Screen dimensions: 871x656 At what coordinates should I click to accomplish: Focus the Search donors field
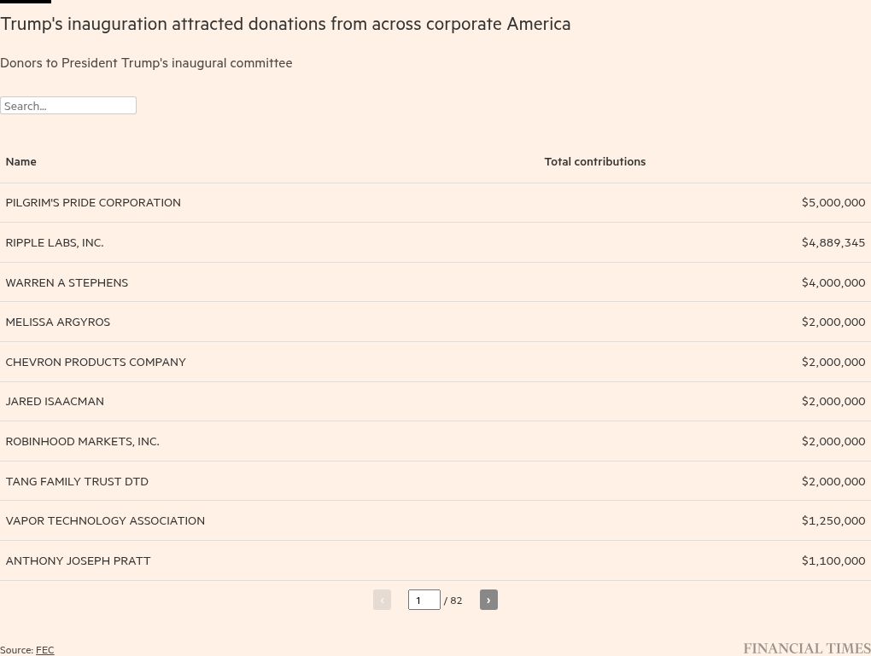click(x=68, y=106)
